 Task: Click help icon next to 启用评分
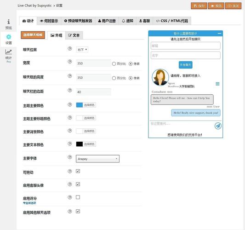[x=70, y=197]
